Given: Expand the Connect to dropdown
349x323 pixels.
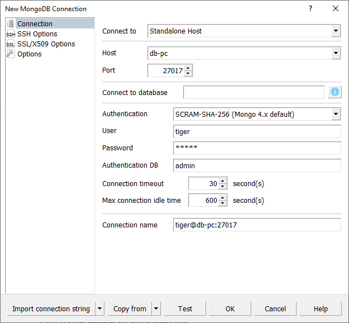Looking at the screenshot, I should point(336,31).
